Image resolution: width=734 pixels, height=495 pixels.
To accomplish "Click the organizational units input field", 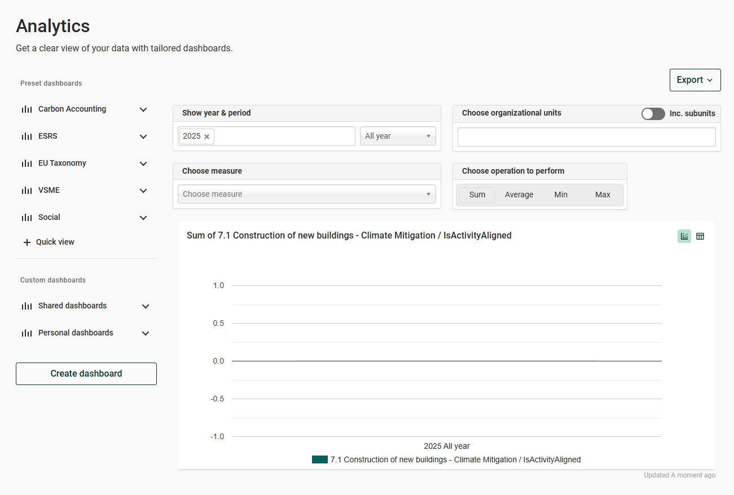I will (x=586, y=137).
